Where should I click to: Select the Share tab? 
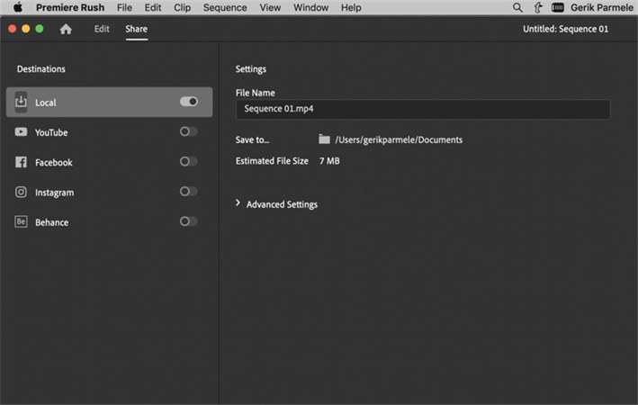136,29
